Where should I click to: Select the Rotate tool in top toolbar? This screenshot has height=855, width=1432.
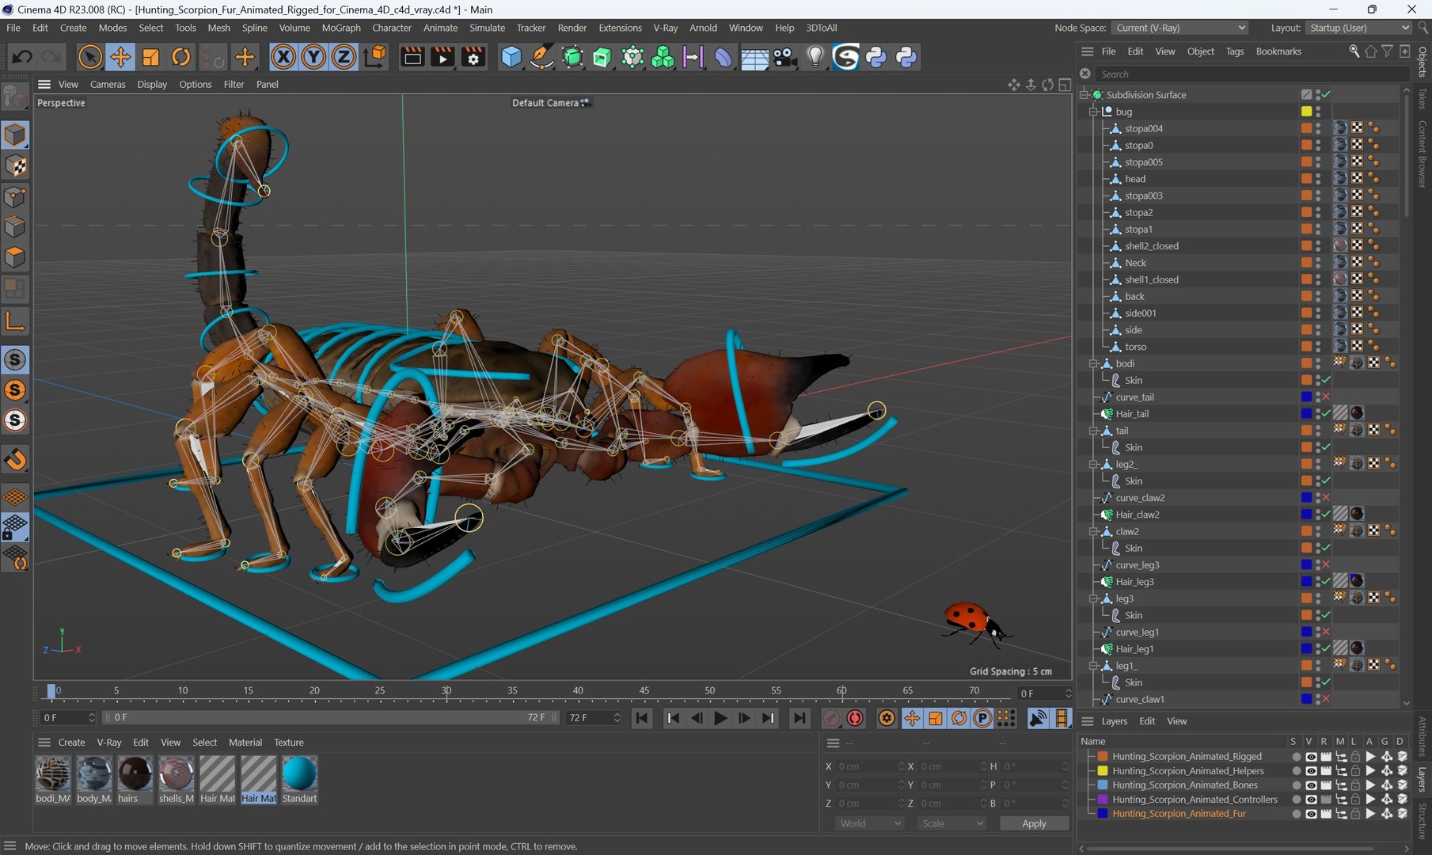[181, 57]
